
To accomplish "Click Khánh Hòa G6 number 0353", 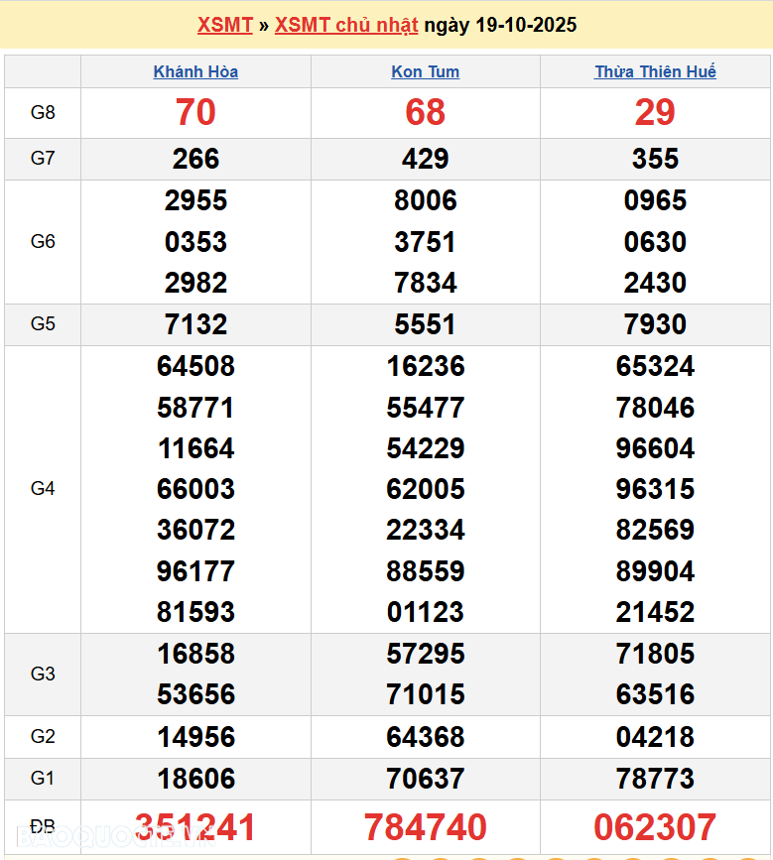I will point(195,242).
